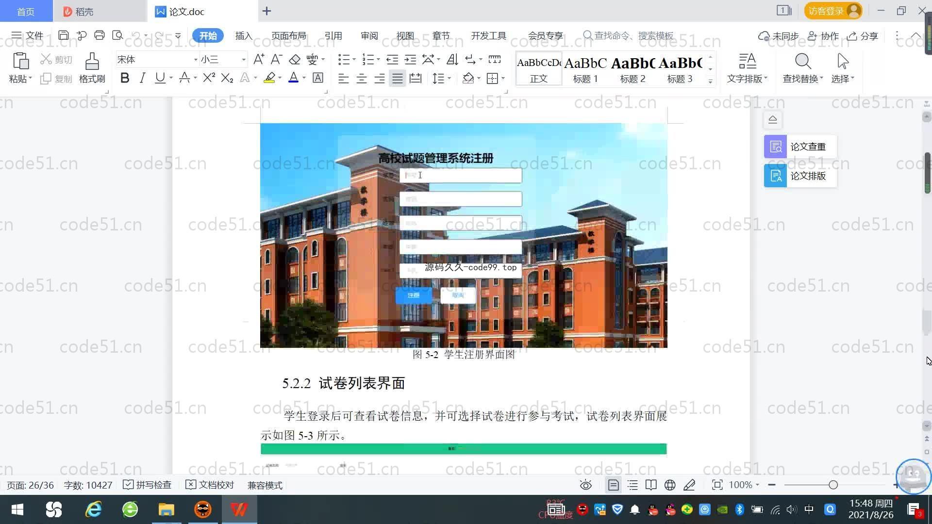Open the font size dropdown
This screenshot has height=524, width=932.
point(244,60)
